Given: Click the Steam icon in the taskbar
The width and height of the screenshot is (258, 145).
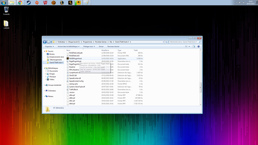Looking at the screenshot, I should coord(29,3).
